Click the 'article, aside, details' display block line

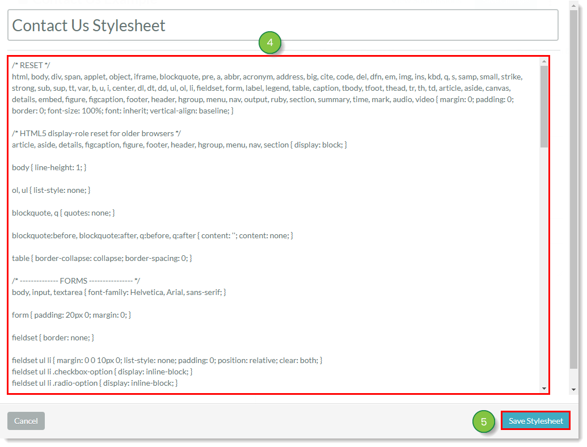(x=179, y=145)
